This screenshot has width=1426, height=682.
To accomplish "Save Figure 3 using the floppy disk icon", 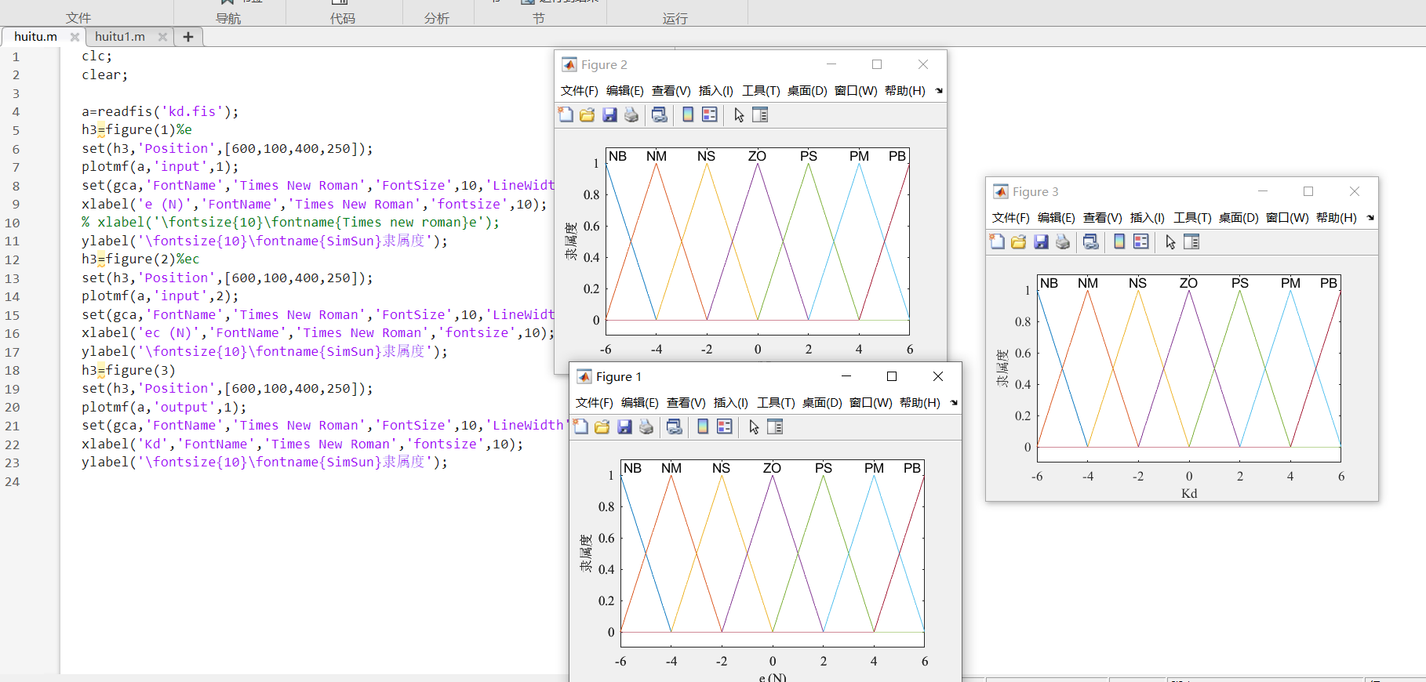I will point(1041,242).
